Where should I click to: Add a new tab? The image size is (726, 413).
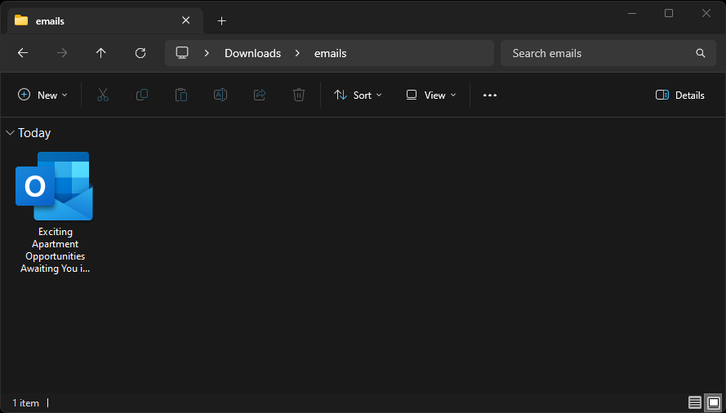pos(222,21)
